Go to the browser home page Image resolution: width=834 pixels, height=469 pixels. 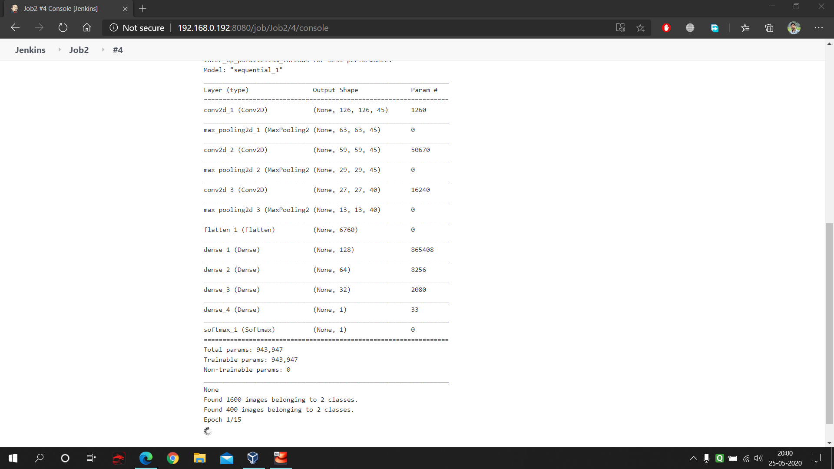tap(87, 28)
